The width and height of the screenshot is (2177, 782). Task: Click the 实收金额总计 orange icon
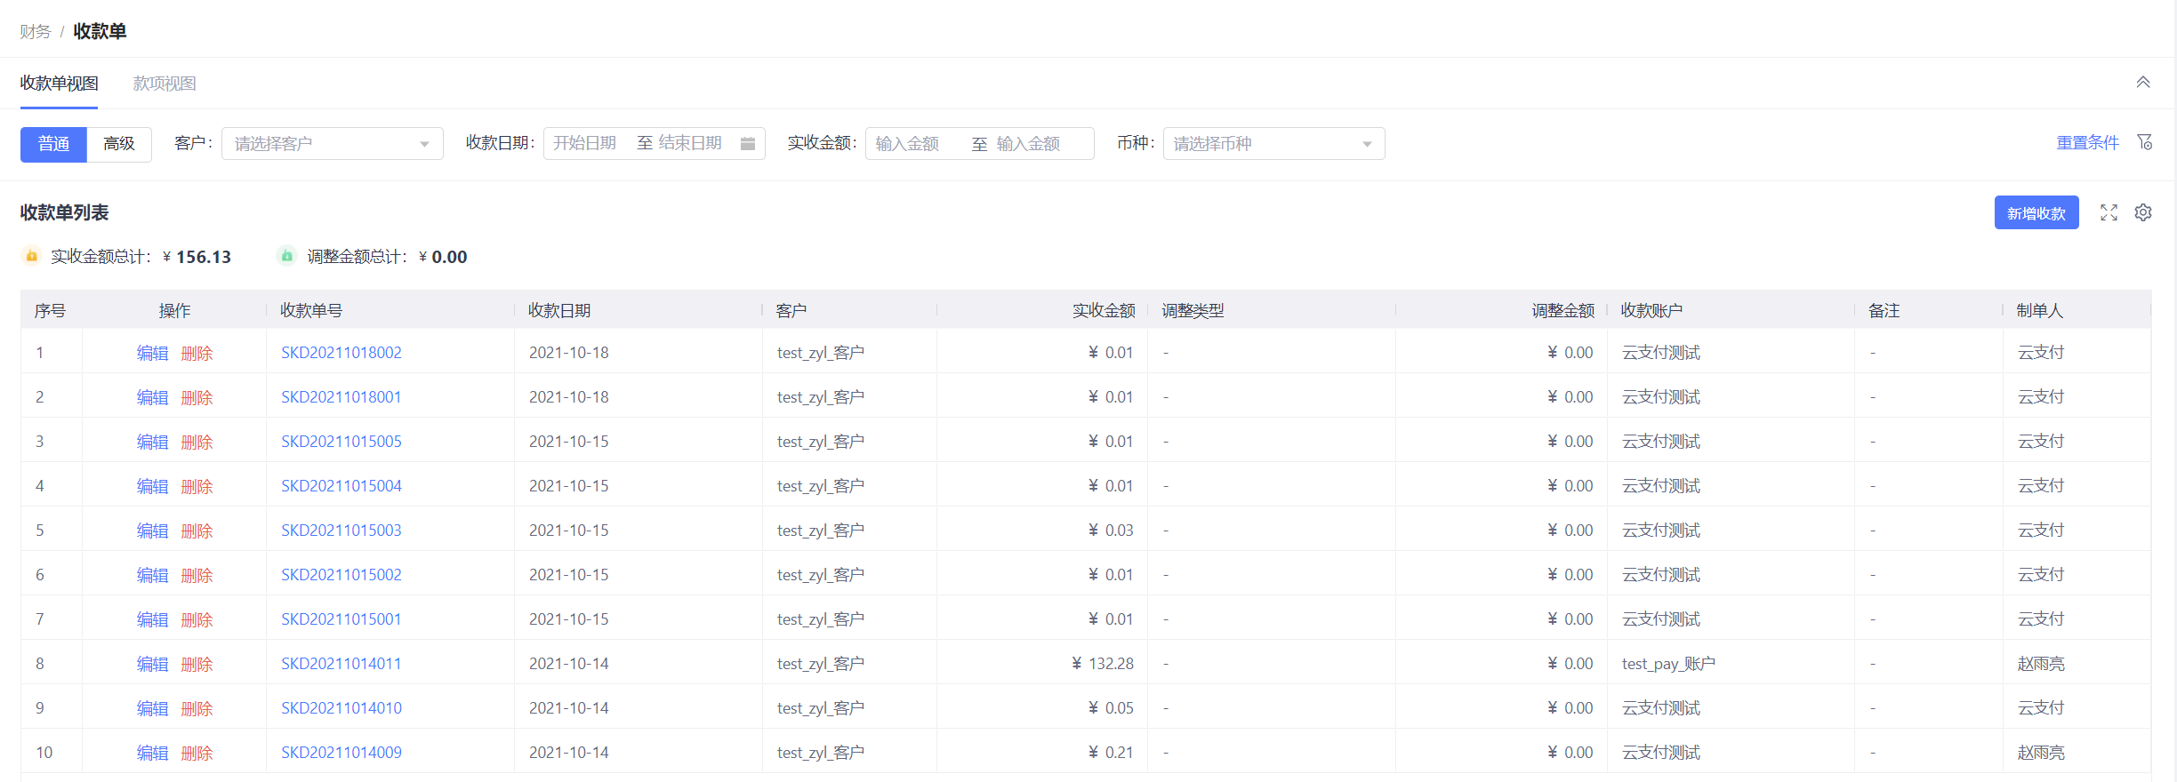pyautogui.click(x=32, y=256)
